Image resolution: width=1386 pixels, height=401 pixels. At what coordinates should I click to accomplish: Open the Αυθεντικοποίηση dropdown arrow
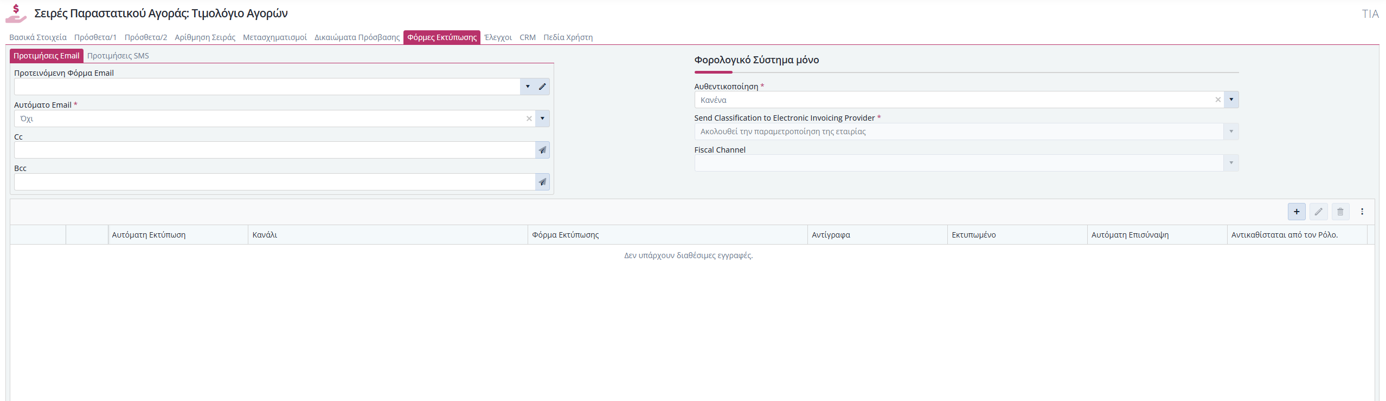click(1231, 100)
